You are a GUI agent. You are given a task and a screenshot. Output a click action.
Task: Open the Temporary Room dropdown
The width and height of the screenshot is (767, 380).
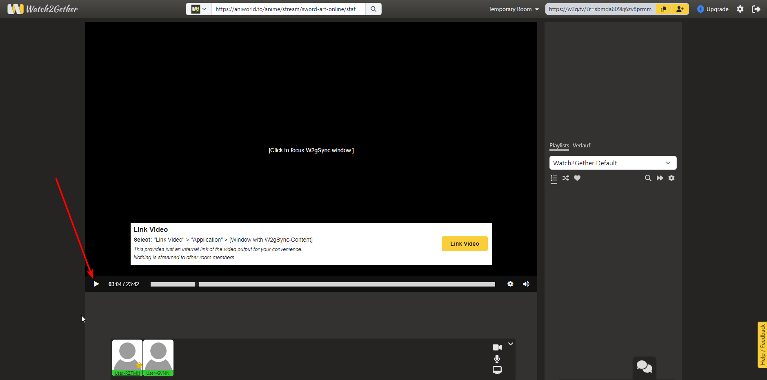click(x=514, y=9)
